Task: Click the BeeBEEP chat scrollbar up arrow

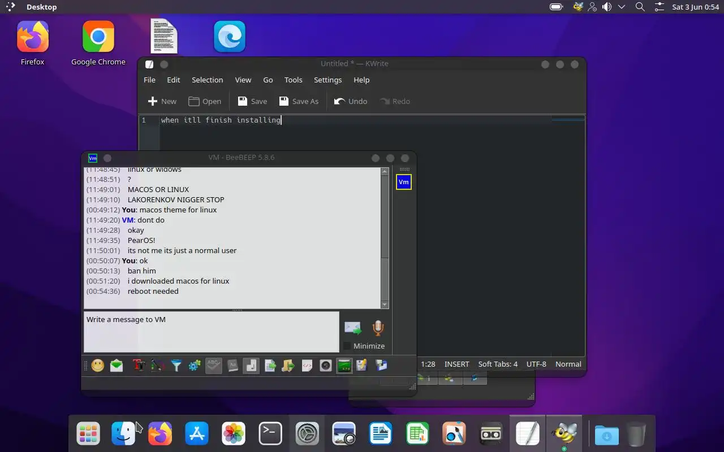Action: tap(385, 171)
